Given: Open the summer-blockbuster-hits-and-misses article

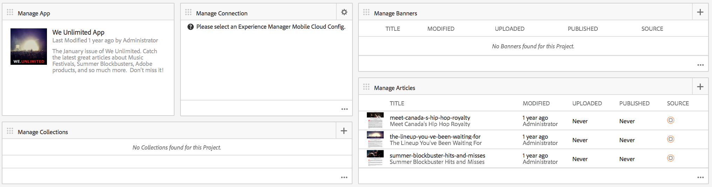Looking at the screenshot, I should click(437, 155).
